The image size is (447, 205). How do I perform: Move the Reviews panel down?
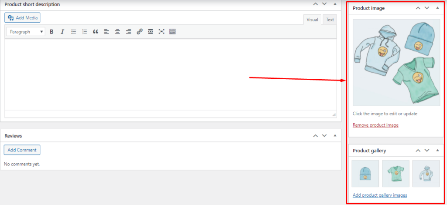point(324,136)
